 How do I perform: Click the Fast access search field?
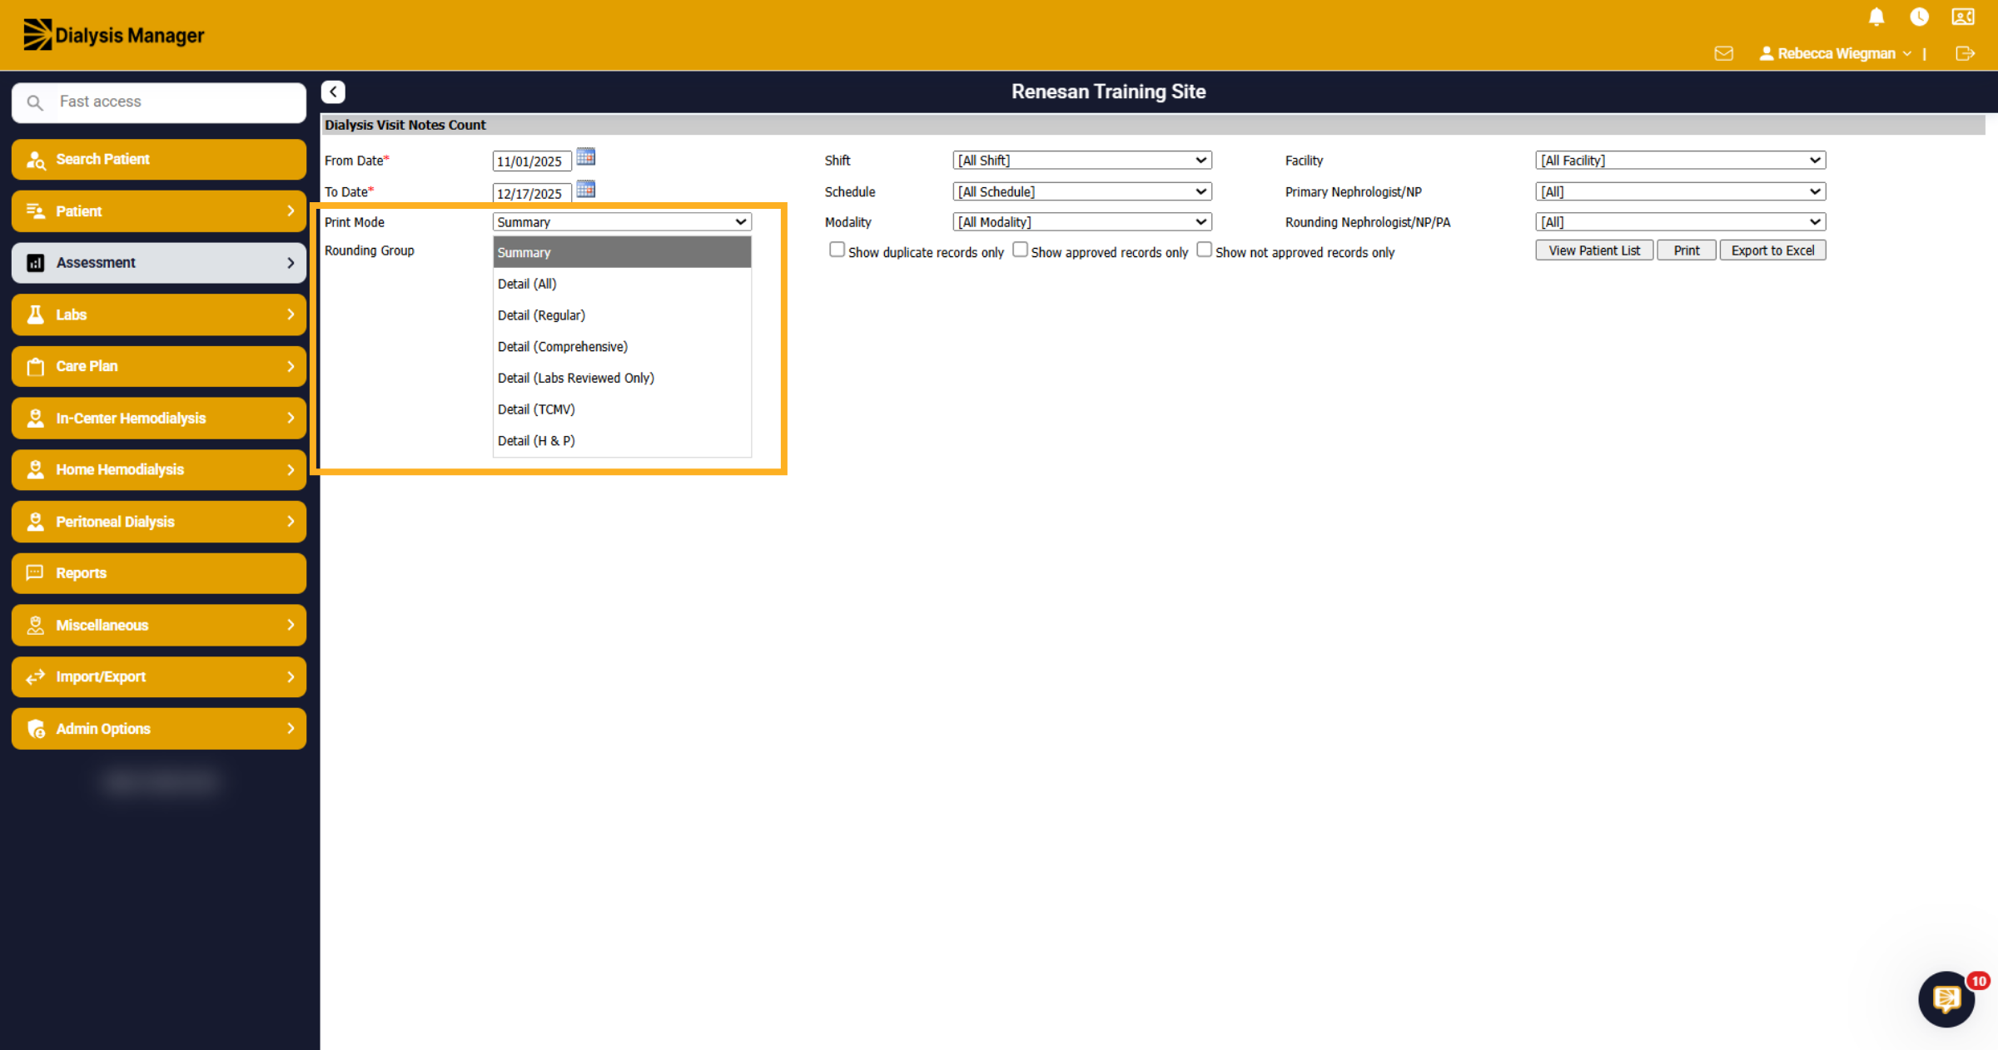click(159, 102)
